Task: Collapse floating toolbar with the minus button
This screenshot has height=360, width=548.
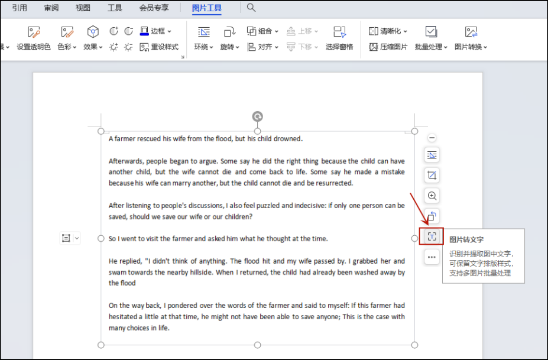Action: [x=432, y=138]
